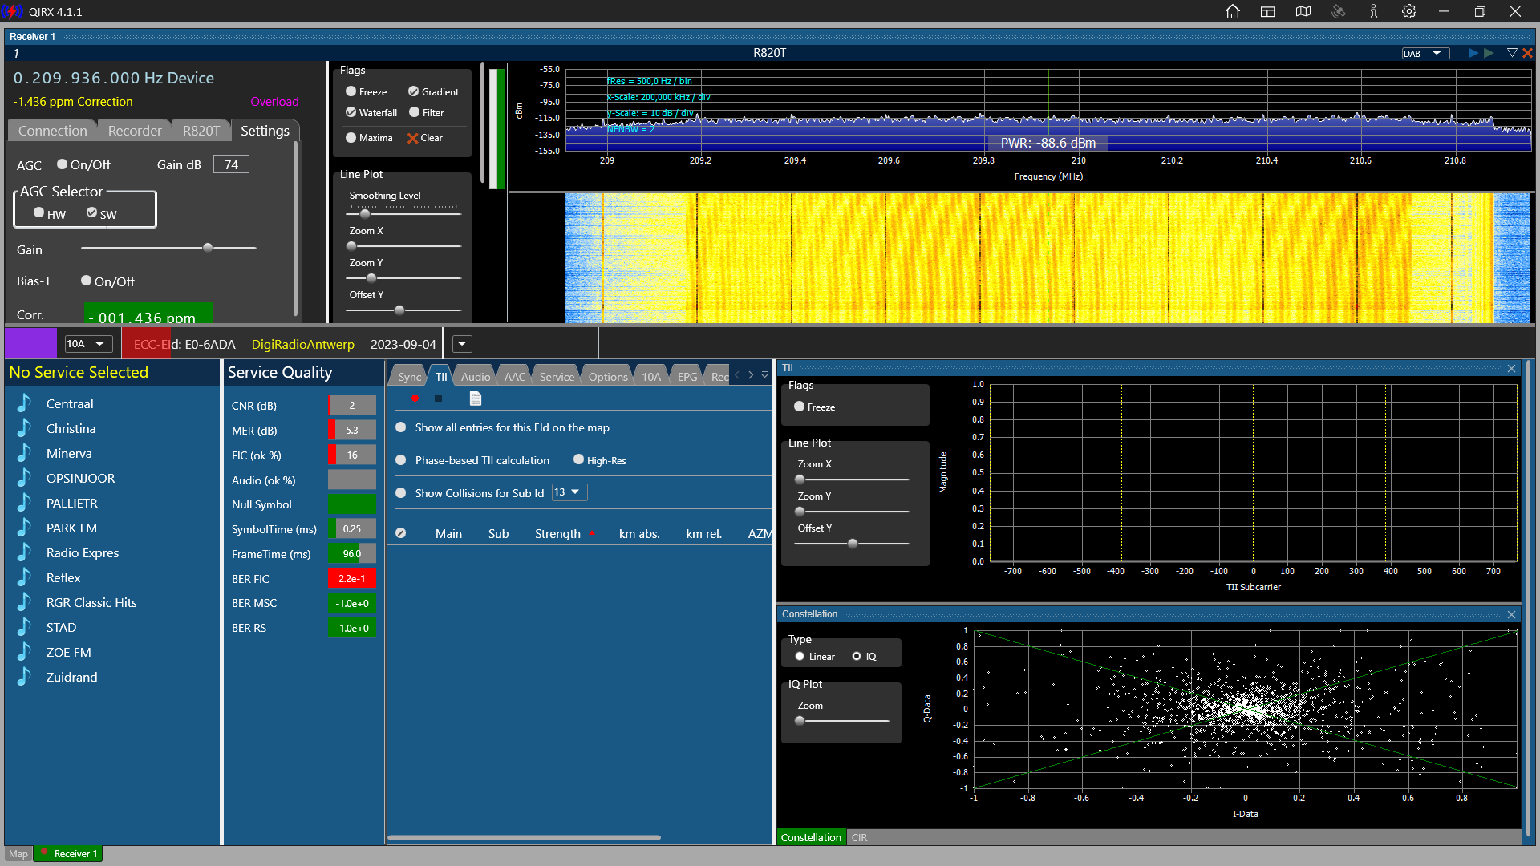The height and width of the screenshot is (866, 1540).
Task: Open the Sub Id 13 dropdown
Action: (x=569, y=492)
